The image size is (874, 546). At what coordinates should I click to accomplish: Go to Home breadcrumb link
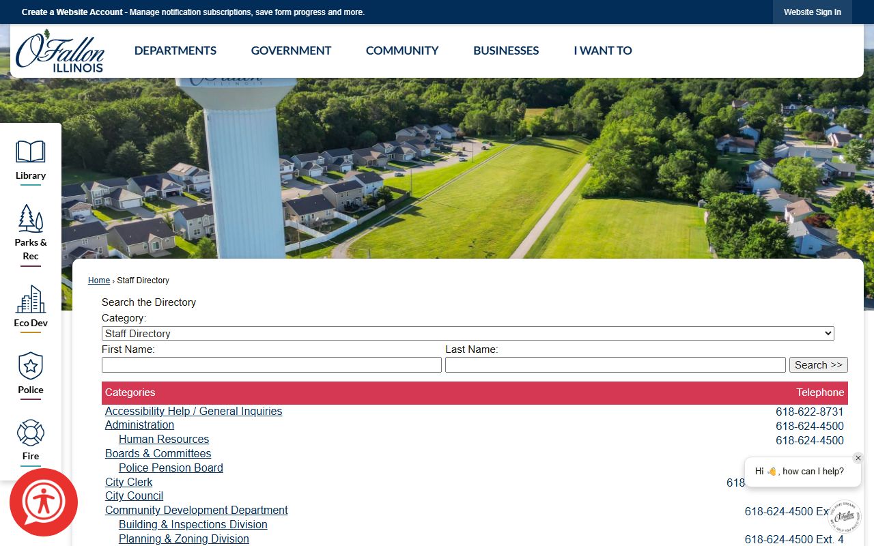(99, 281)
